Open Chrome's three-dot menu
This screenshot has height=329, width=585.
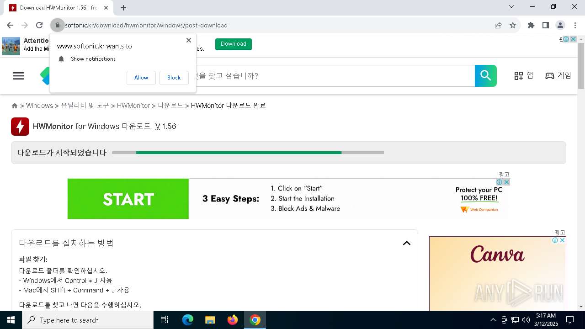pos(575,25)
